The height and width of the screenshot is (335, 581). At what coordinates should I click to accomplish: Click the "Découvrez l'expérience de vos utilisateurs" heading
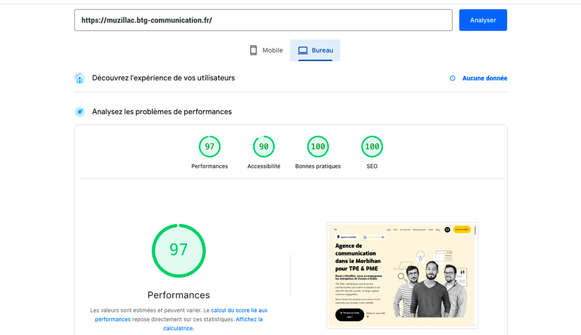163,78
